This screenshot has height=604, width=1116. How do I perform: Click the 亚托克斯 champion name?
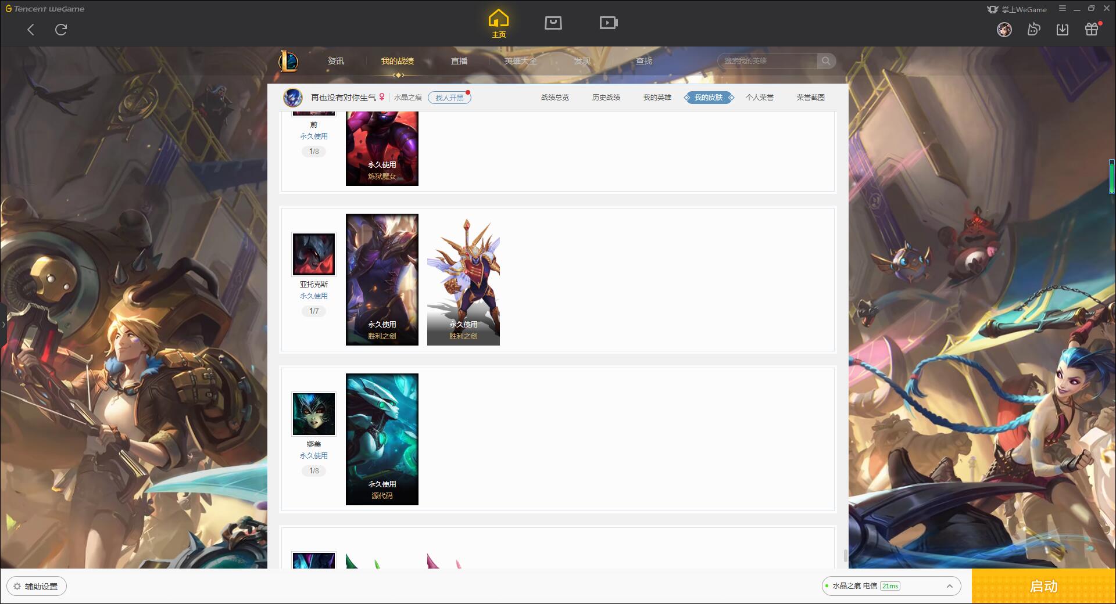pyautogui.click(x=314, y=285)
